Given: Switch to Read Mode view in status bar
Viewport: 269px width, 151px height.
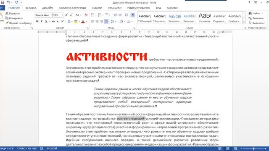Looking at the screenshot, I should coord(220,148).
